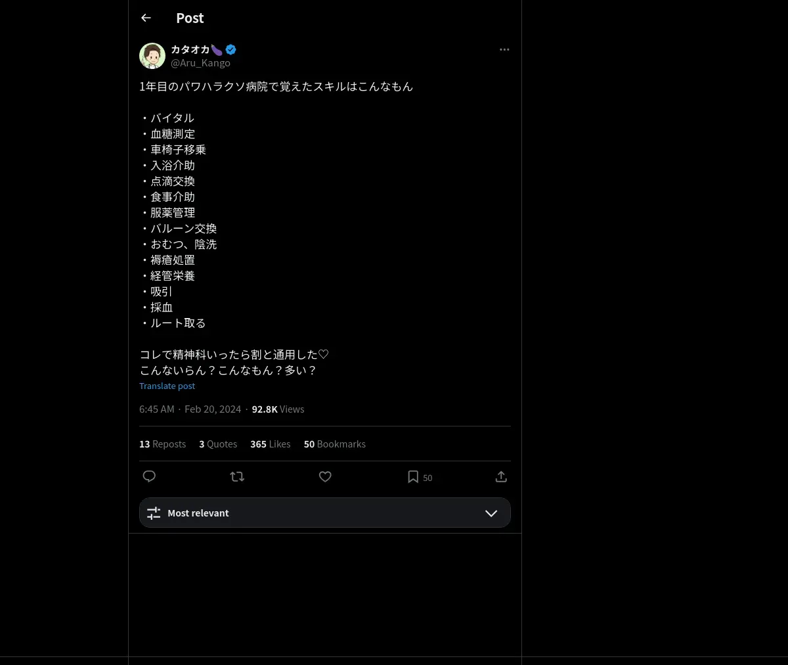Click the @Aru_Kango handle
The height and width of the screenshot is (665, 788).
point(200,63)
